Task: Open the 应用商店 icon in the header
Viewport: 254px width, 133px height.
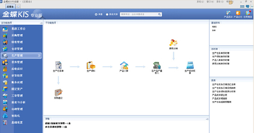Action: coord(248,13)
